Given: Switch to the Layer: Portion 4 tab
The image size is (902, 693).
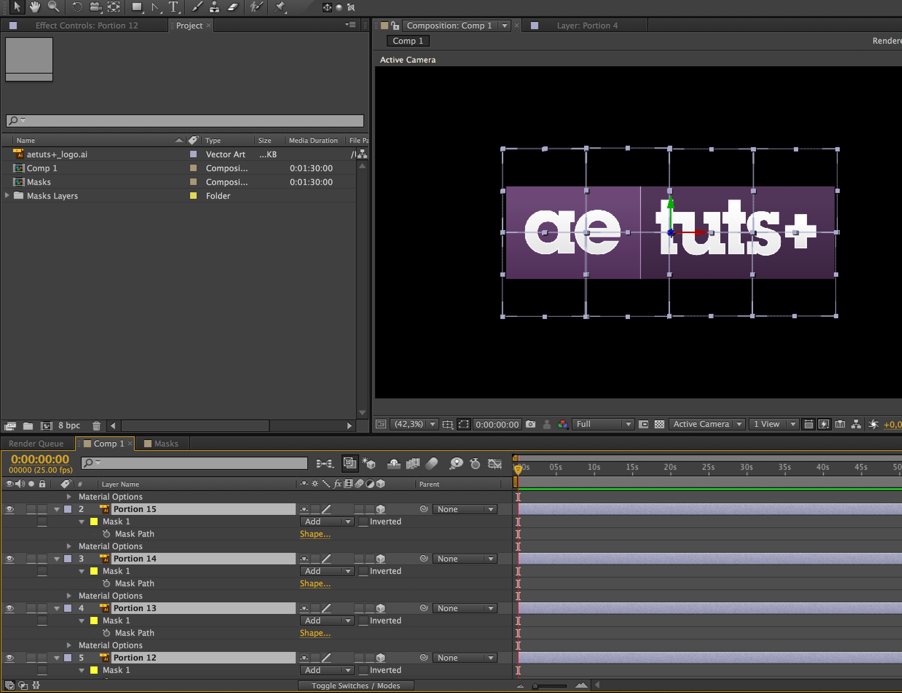Looking at the screenshot, I should pos(587,25).
